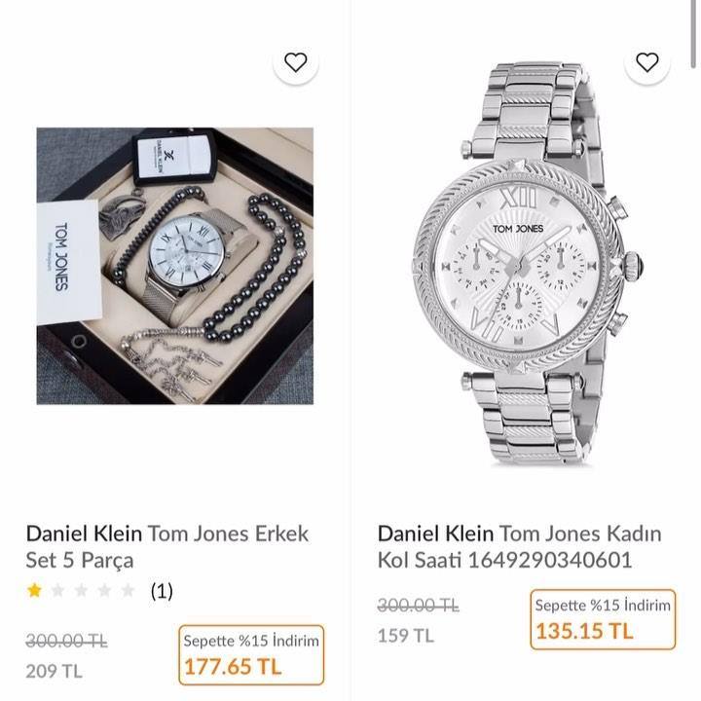Select the 177.65 TL basket discount badge
701x701 pixels.
(251, 655)
